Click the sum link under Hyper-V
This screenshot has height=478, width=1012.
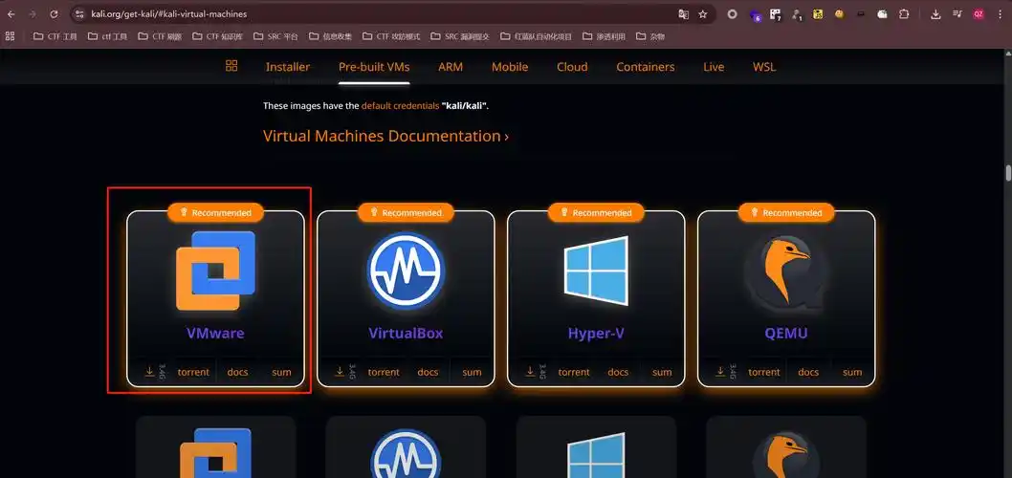[x=662, y=372]
